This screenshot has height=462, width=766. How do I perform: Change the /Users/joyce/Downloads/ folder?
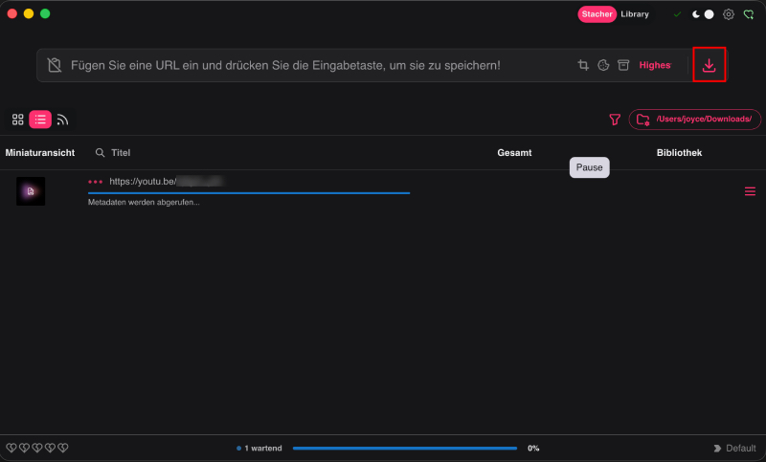[695, 120]
